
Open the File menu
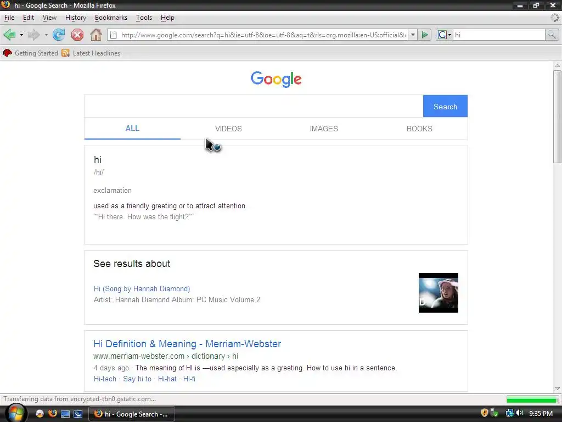pos(9,18)
